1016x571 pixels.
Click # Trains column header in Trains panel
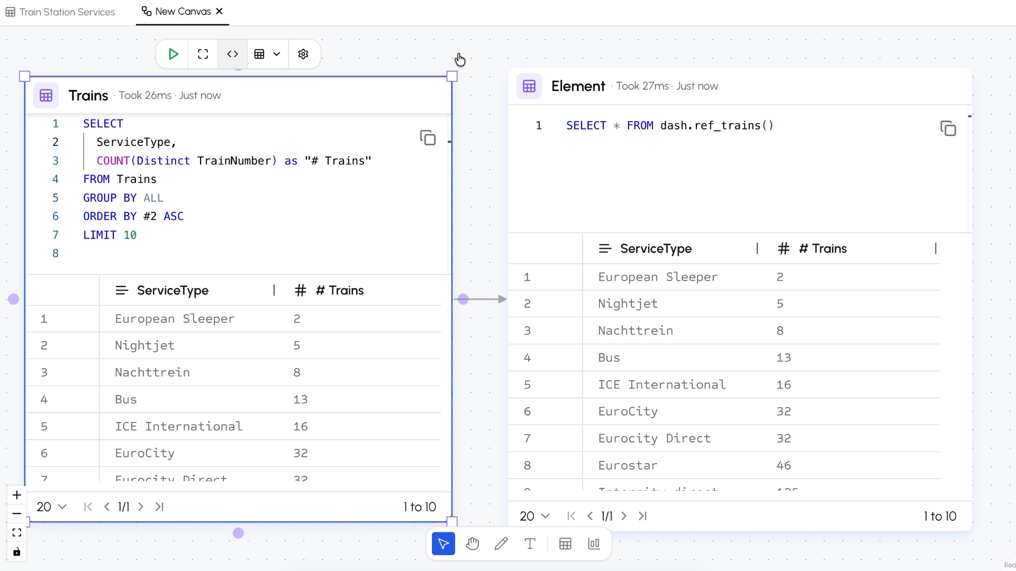point(339,290)
